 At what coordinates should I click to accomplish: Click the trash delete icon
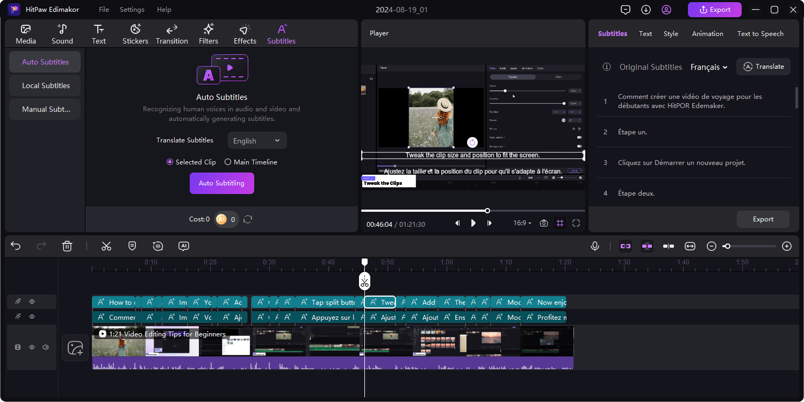click(x=67, y=246)
